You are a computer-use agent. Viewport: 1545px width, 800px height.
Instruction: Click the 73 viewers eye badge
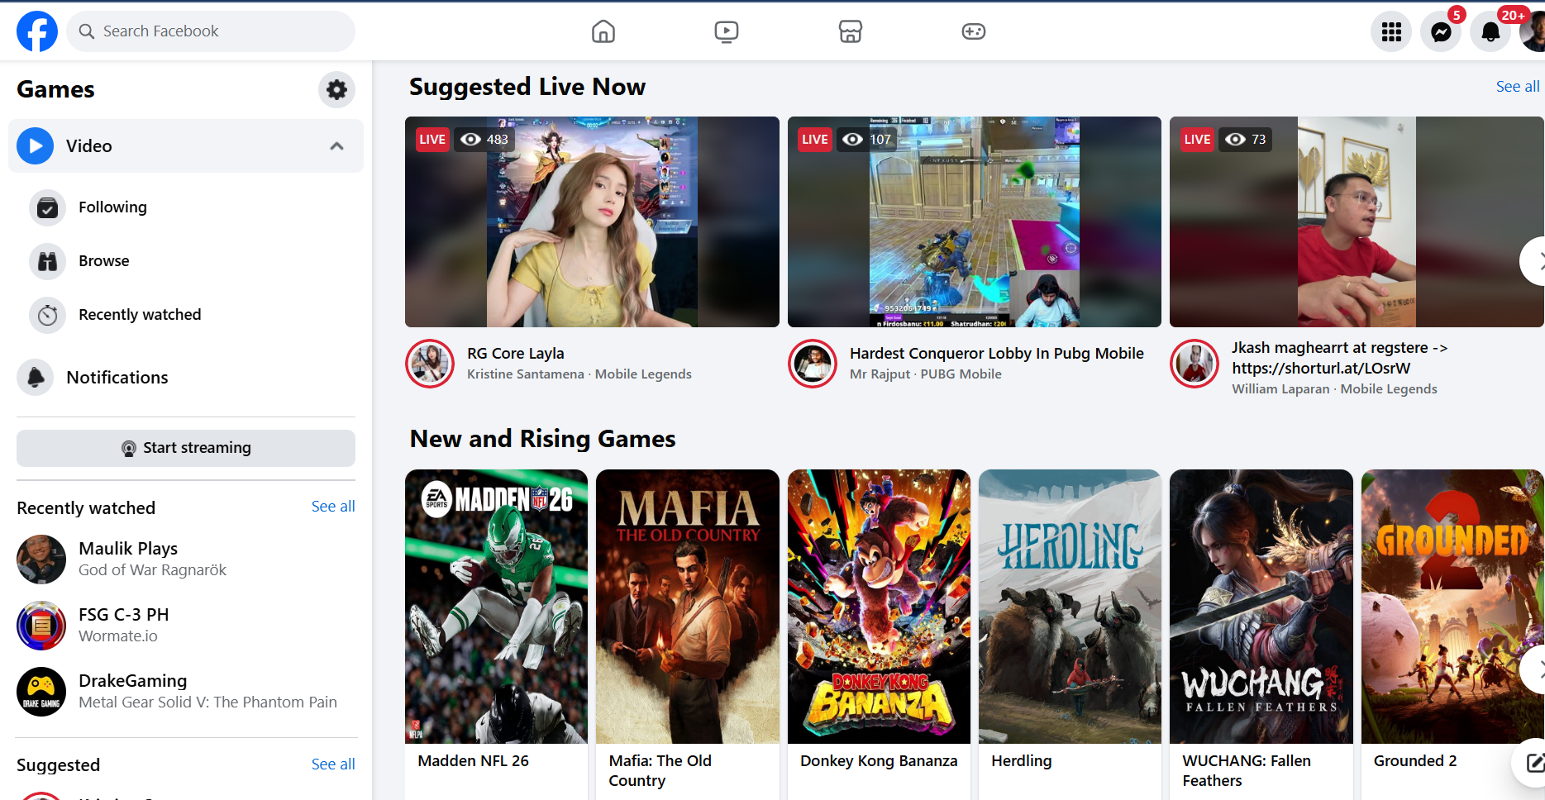[1246, 140]
